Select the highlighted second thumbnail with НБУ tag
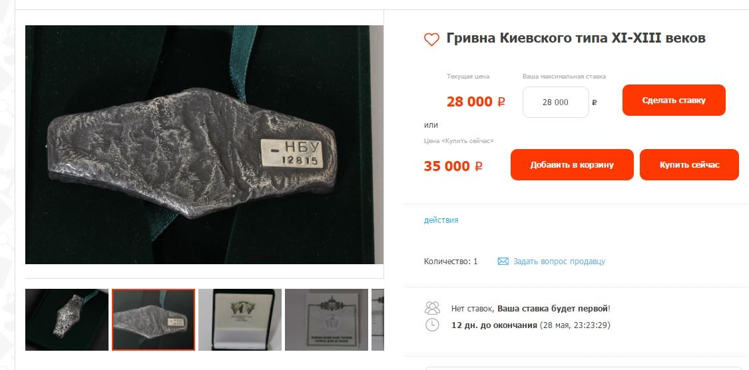The width and height of the screenshot is (749, 370). click(153, 319)
